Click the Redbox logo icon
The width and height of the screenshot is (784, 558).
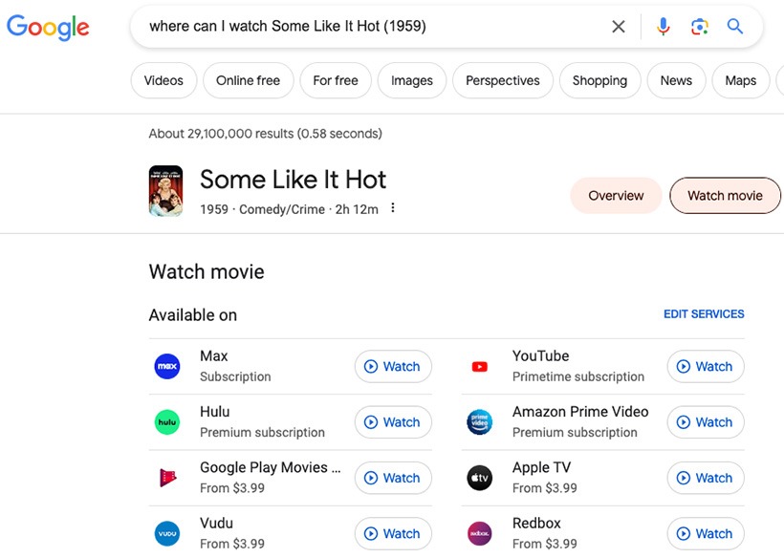pos(480,533)
